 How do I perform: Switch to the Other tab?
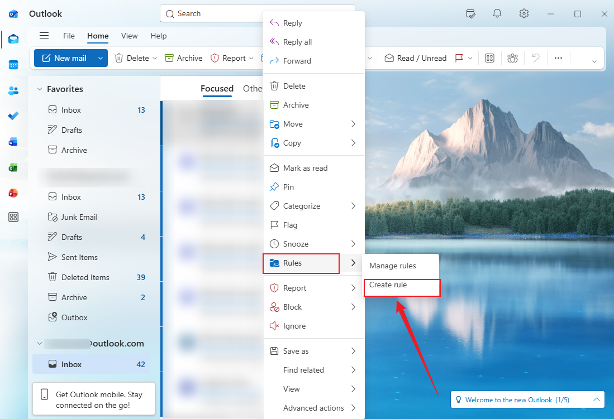coord(253,88)
